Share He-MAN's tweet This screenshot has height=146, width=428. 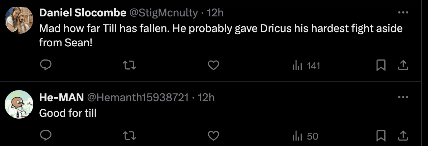pos(403,136)
